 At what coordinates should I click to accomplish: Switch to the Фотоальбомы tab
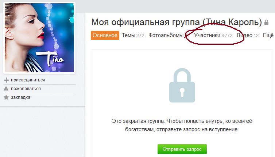[x=166, y=35]
